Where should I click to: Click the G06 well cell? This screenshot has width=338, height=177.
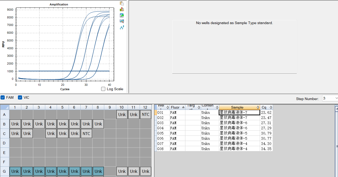click(163, 138)
